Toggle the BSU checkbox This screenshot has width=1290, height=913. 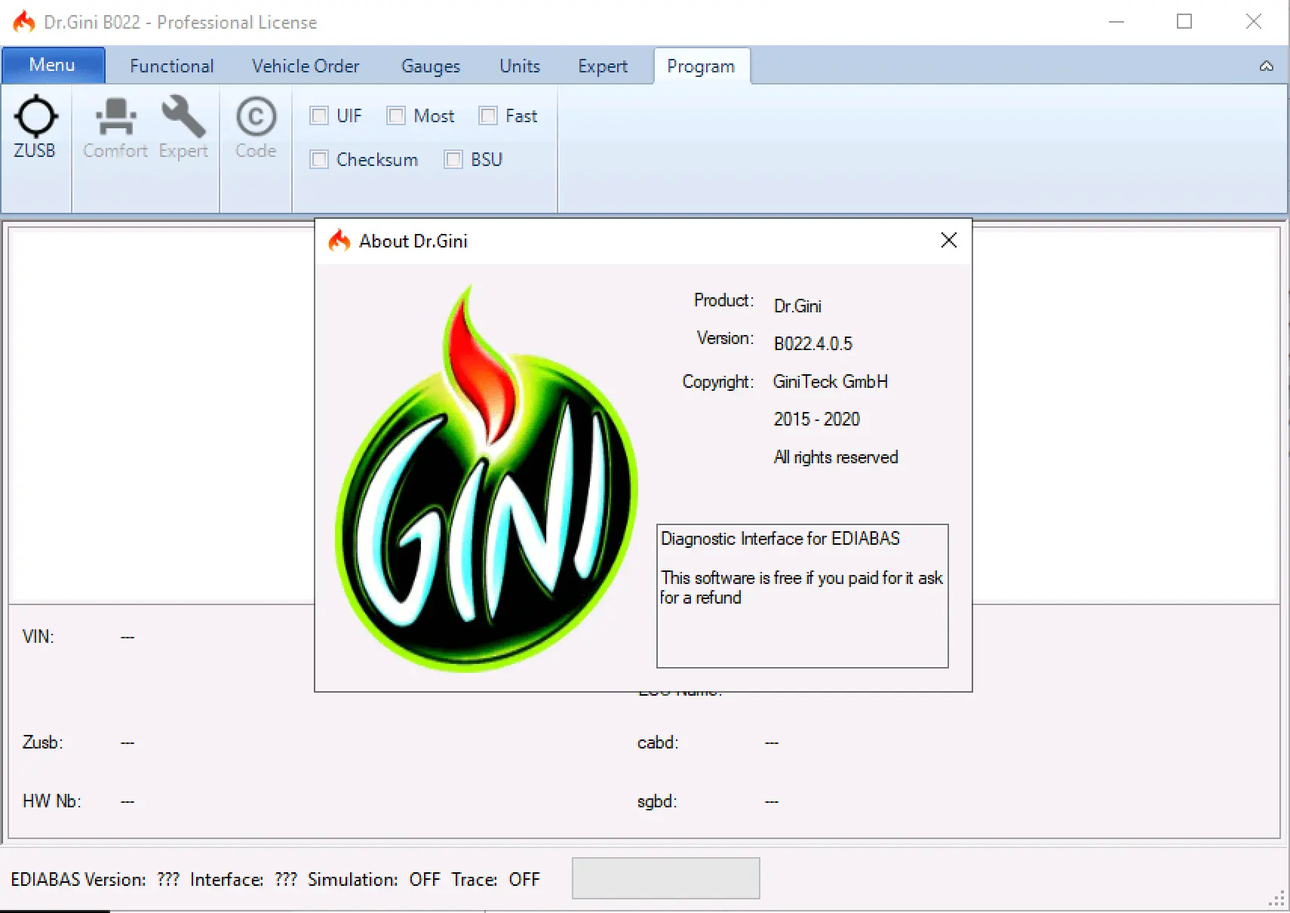point(453,160)
